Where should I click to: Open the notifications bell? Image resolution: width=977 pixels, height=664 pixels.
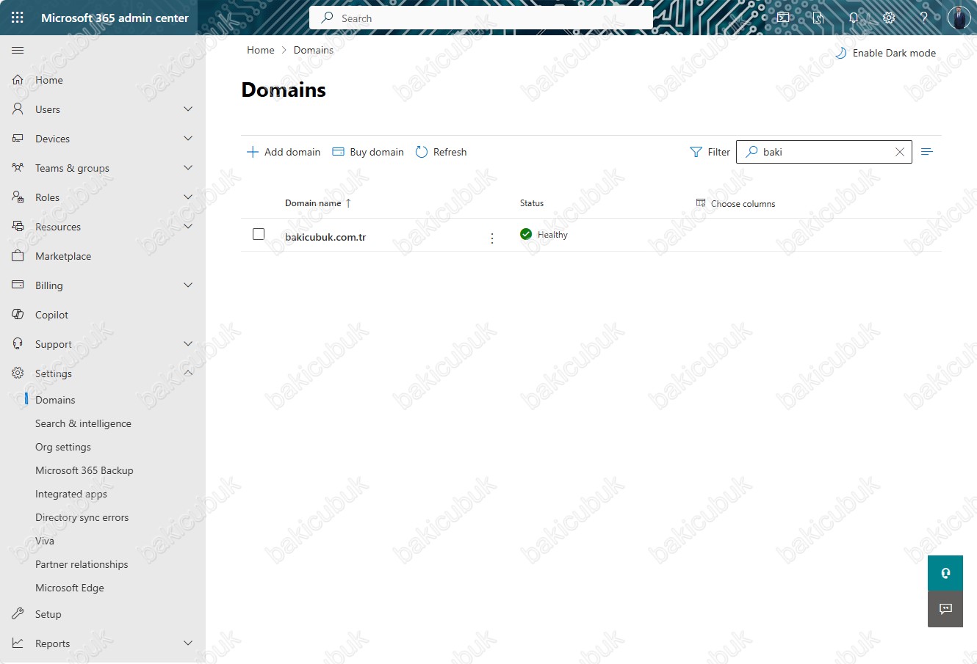point(854,18)
